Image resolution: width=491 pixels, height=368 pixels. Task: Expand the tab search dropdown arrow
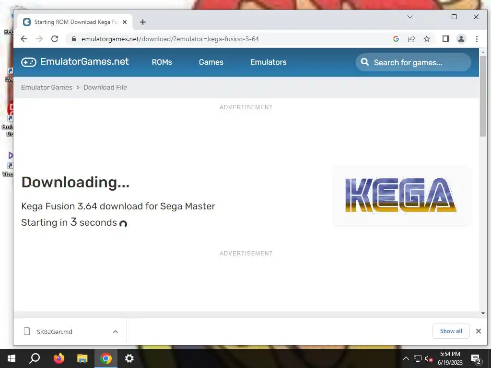pyautogui.click(x=409, y=17)
